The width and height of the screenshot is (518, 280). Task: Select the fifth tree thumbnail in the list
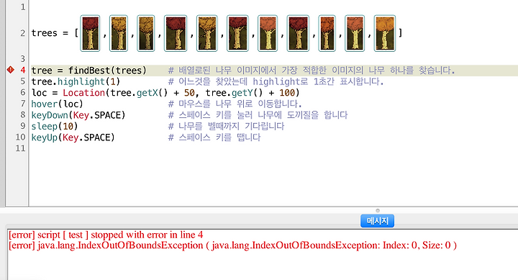coord(206,33)
